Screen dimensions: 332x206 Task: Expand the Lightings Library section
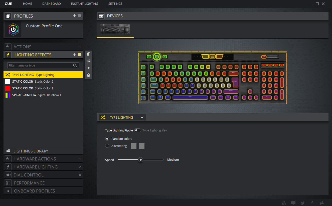click(x=43, y=151)
